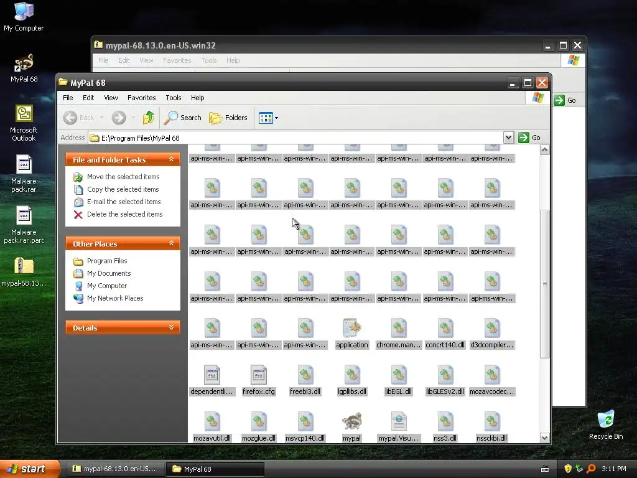Click the security shield tray icon
The image size is (637, 478).
click(x=567, y=469)
